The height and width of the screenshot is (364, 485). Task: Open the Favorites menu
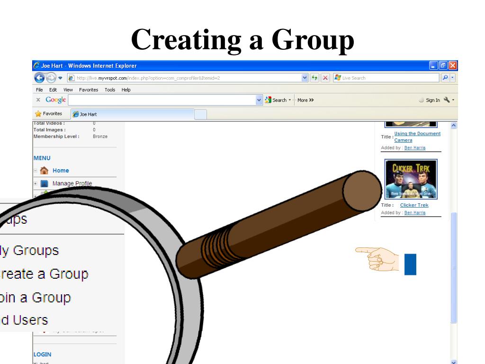(89, 90)
